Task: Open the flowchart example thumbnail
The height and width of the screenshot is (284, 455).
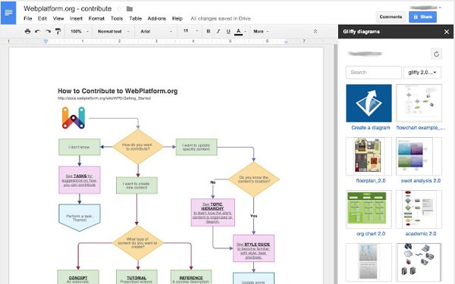Action: pos(419,103)
